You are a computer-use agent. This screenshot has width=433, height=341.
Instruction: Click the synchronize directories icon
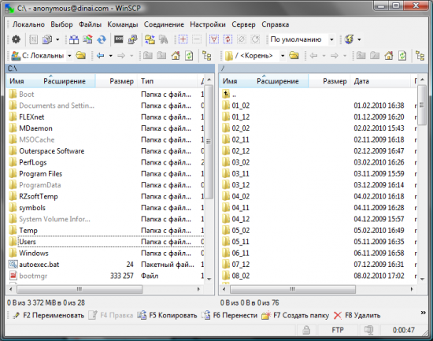click(x=88, y=39)
